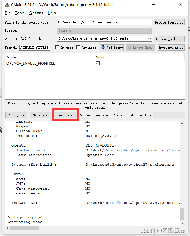Minimize the CMake window
The height and width of the screenshot is (236, 190).
[x=154, y=5]
